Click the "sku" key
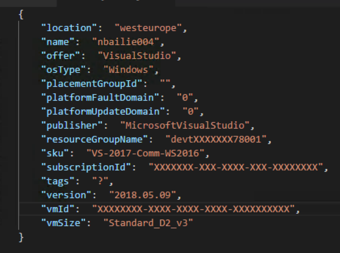Screen dimensions: 340x253 click(x=55, y=153)
